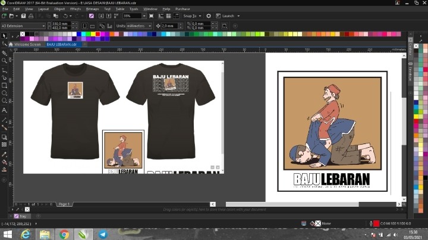Toggle Show grid button
The height and width of the screenshot is (240, 428).
click(x=169, y=16)
